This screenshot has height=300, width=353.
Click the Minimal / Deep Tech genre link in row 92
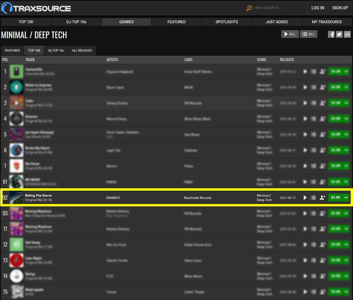264,198
